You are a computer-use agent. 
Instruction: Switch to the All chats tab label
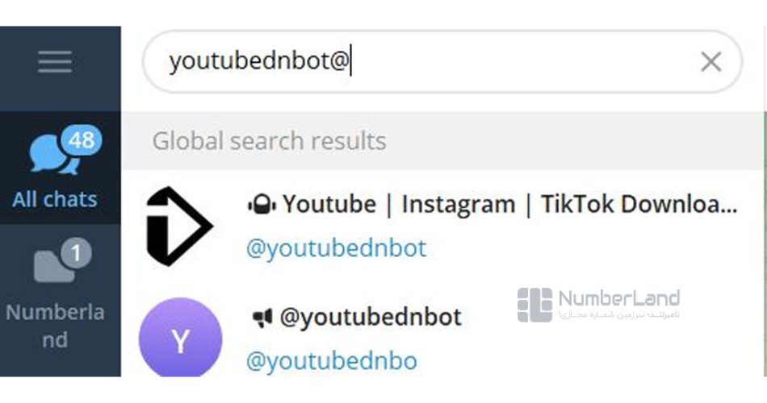pos(54,199)
